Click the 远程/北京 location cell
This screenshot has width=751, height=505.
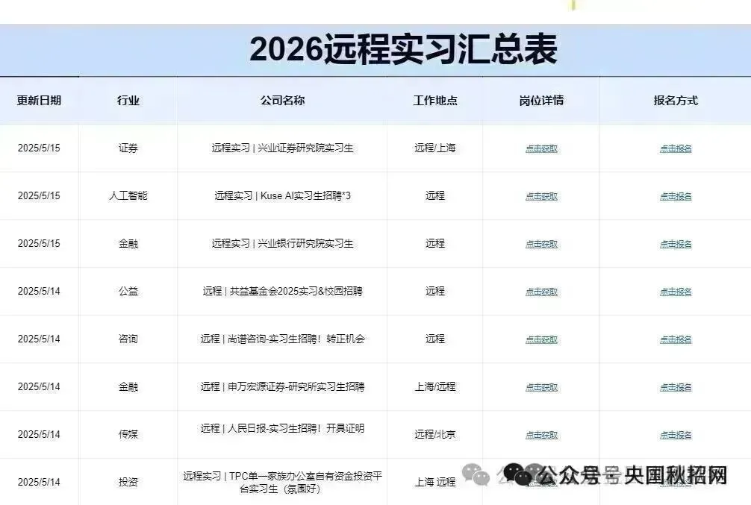pos(435,434)
